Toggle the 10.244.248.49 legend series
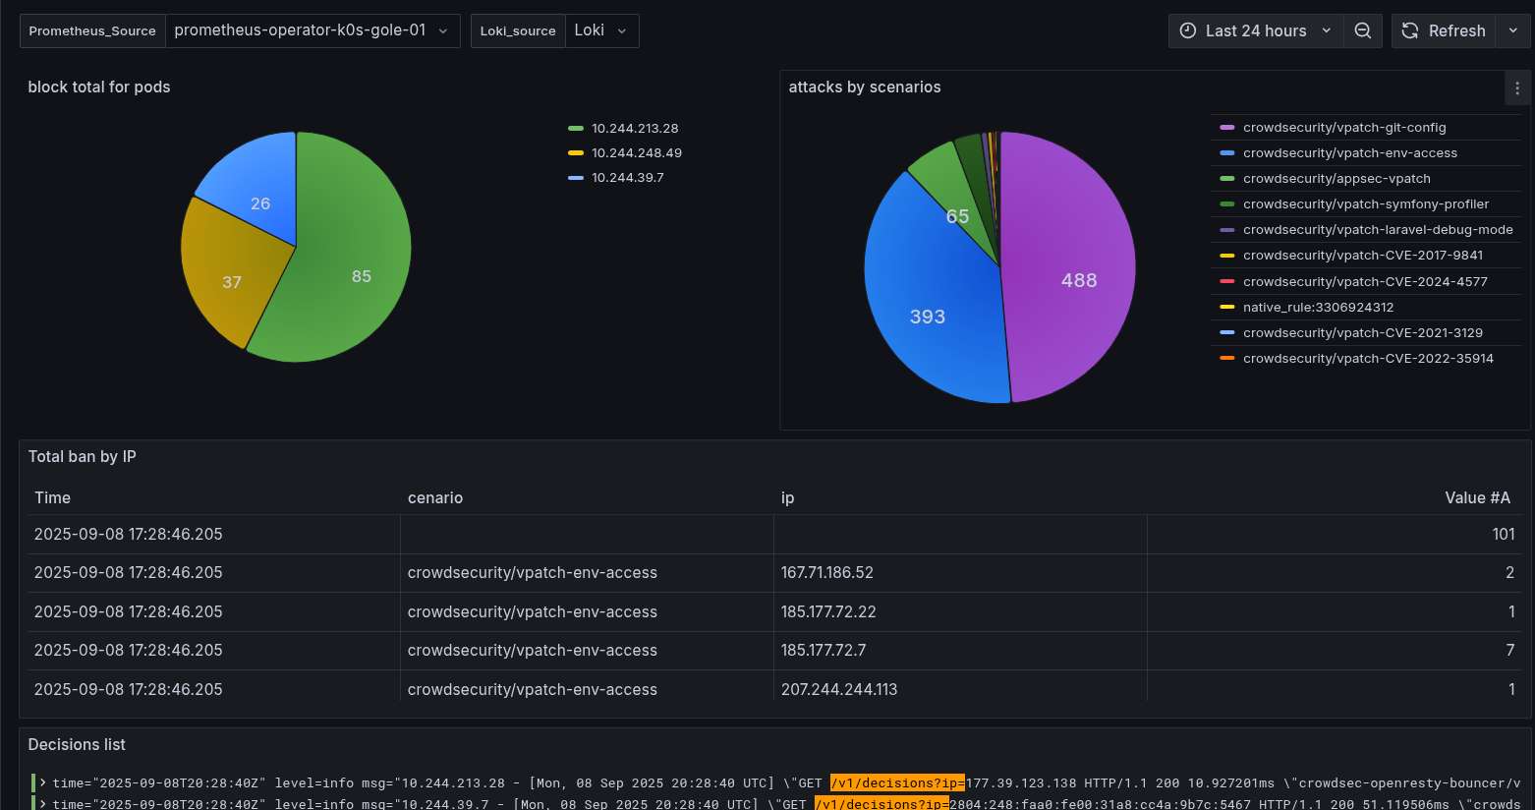This screenshot has height=810, width=1535. point(637,152)
